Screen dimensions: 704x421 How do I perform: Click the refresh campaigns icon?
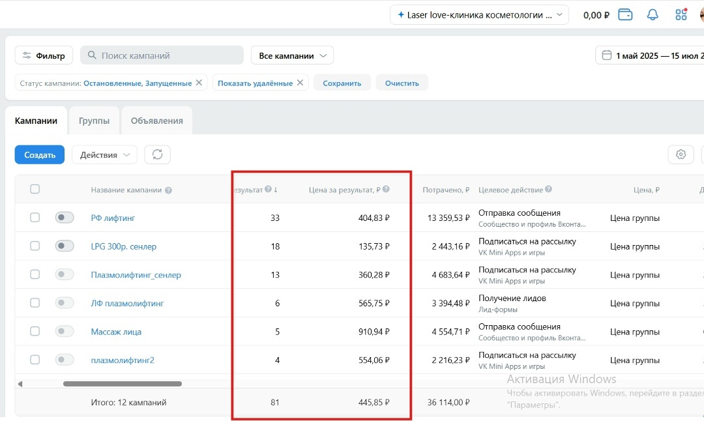(x=157, y=155)
